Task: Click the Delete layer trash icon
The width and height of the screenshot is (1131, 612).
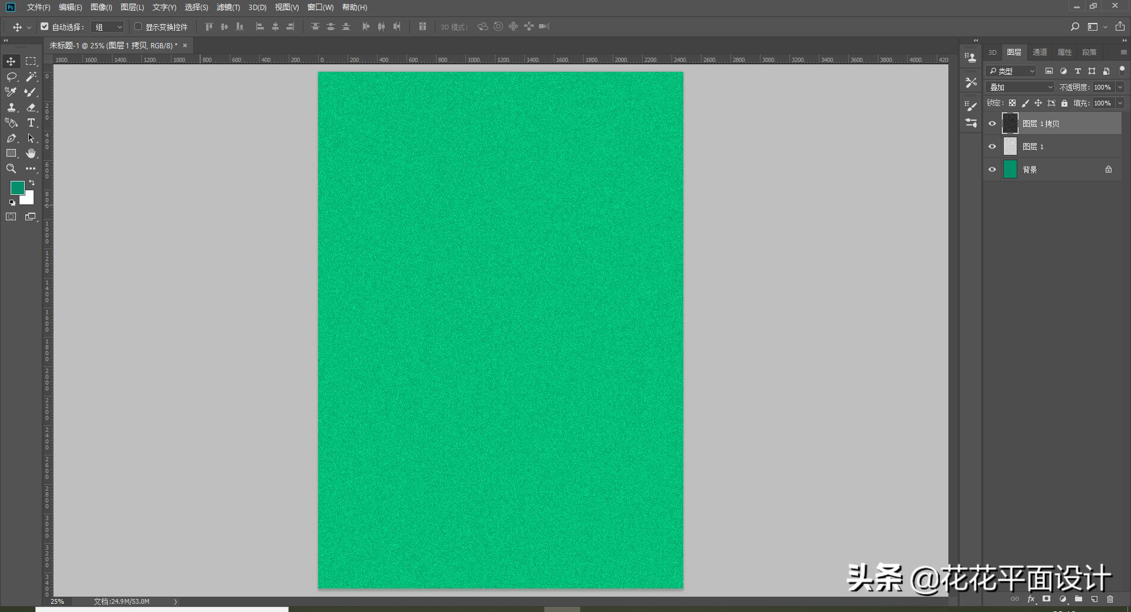Action: tap(1110, 599)
